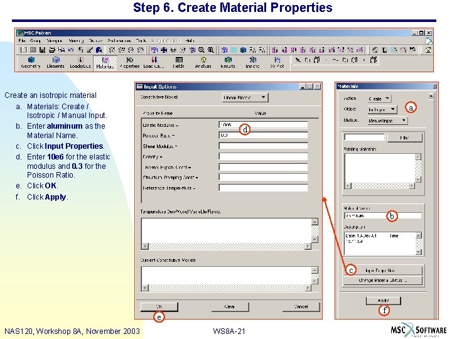Viewport: 452px width, 339px height.
Task: Open the Properties application
Action: [130, 63]
